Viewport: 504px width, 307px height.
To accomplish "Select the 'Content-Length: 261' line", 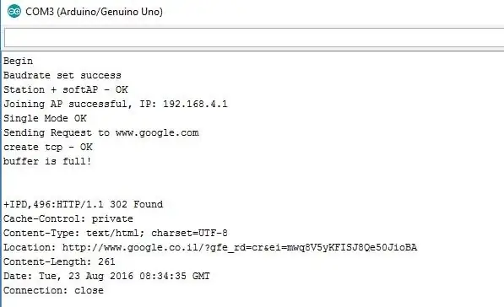I will click(59, 261).
